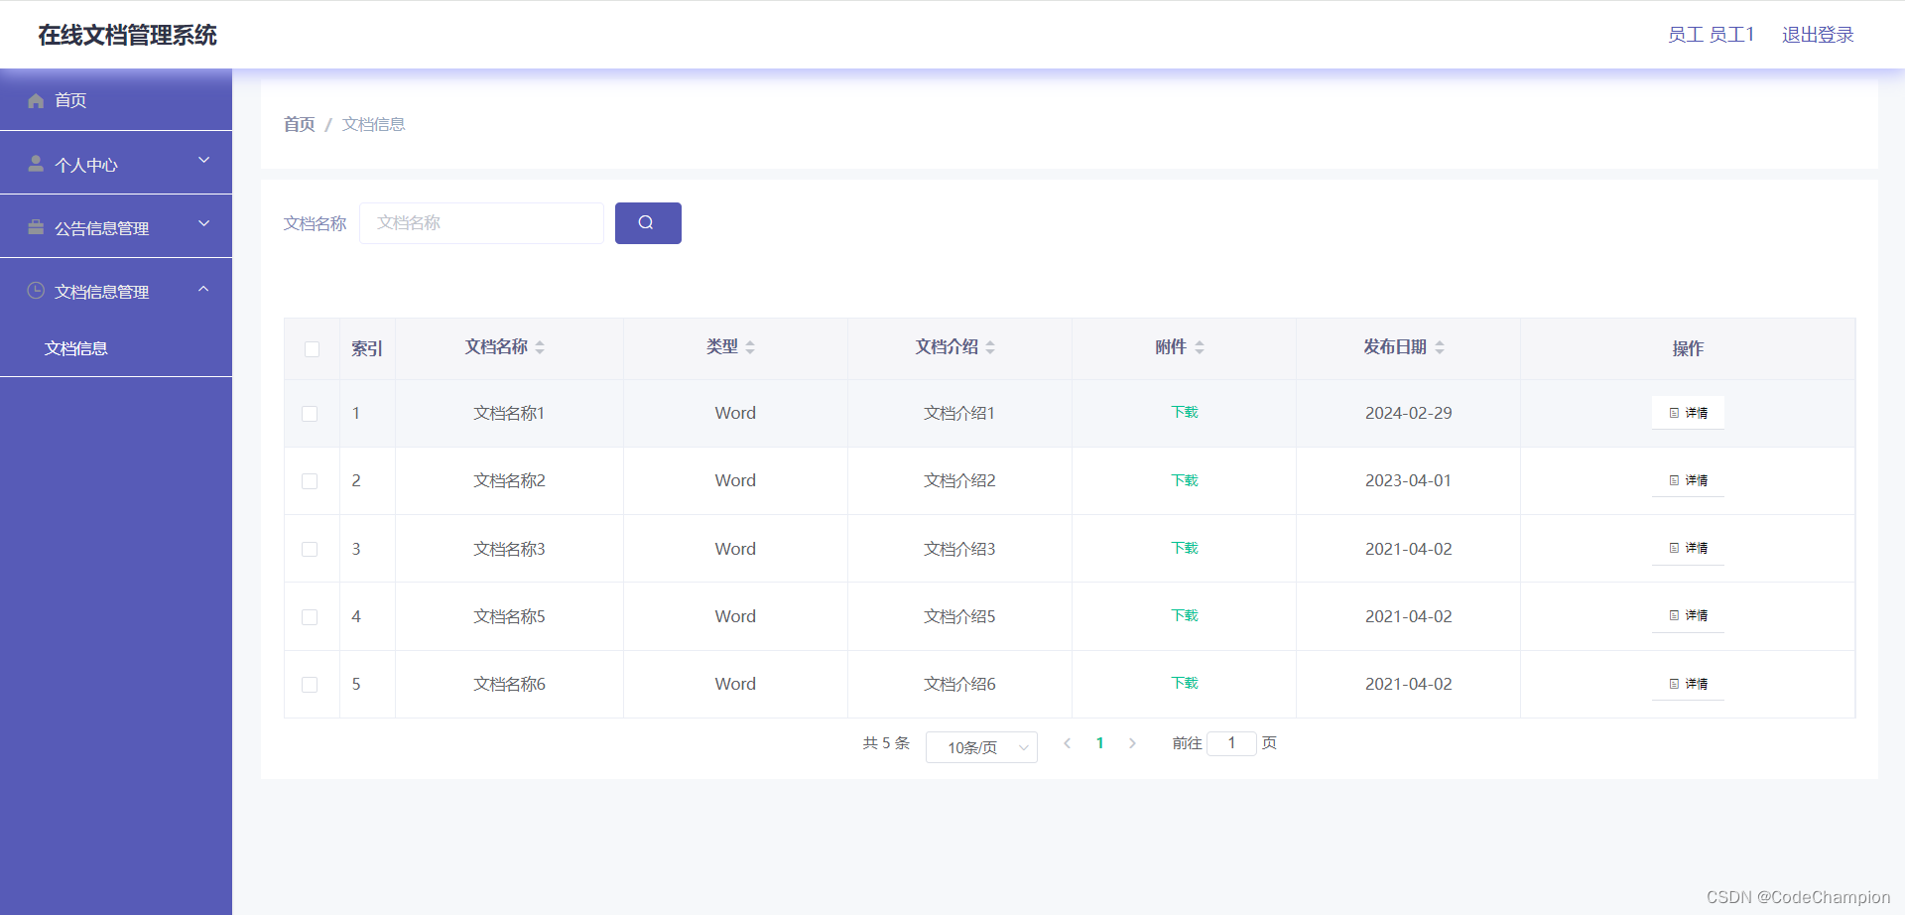Screen dimensions: 1905x915
Task: Open the 个人中心 sidebar menu
Action: click(x=116, y=164)
